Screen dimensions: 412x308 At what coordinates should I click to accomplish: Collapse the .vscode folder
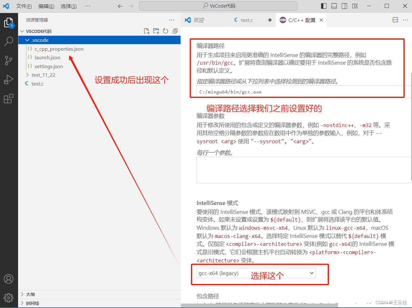99,40
